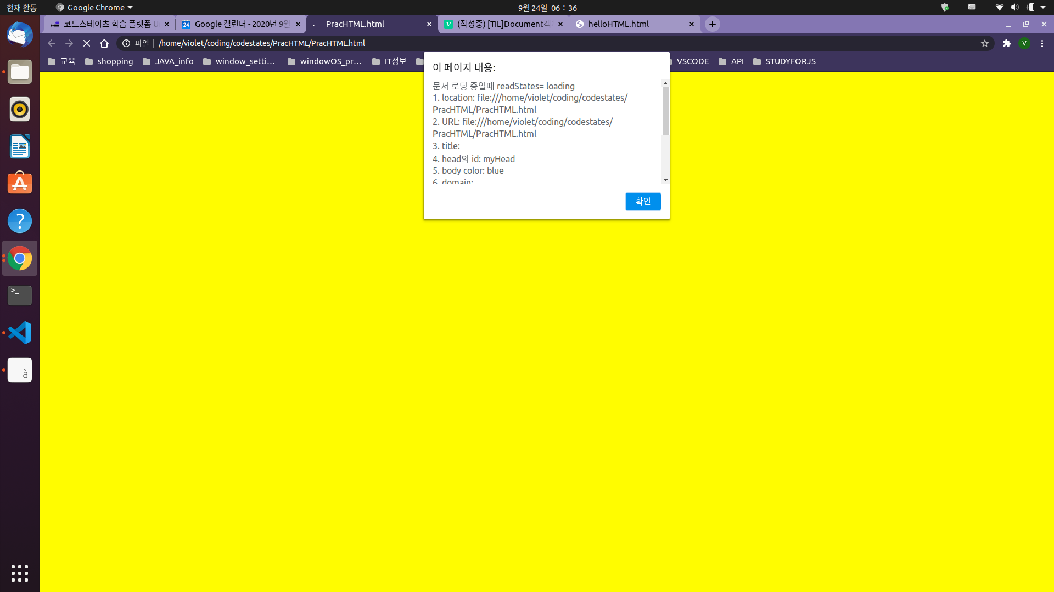Open the system status menu arrow
This screenshot has width=1054, height=592.
click(1043, 8)
